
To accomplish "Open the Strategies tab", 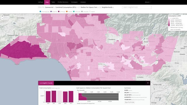I will (74, 2).
